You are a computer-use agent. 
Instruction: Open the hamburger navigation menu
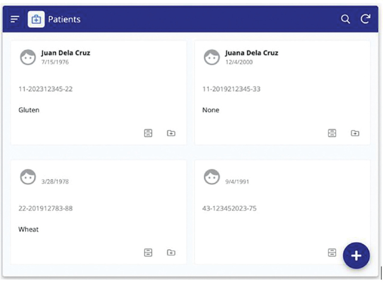[15, 19]
